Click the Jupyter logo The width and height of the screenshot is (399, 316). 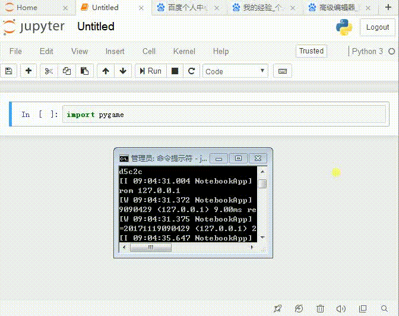click(34, 27)
